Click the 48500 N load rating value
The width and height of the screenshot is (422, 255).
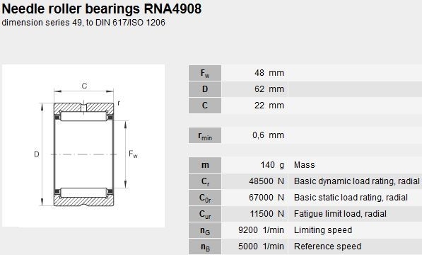[x=266, y=181]
